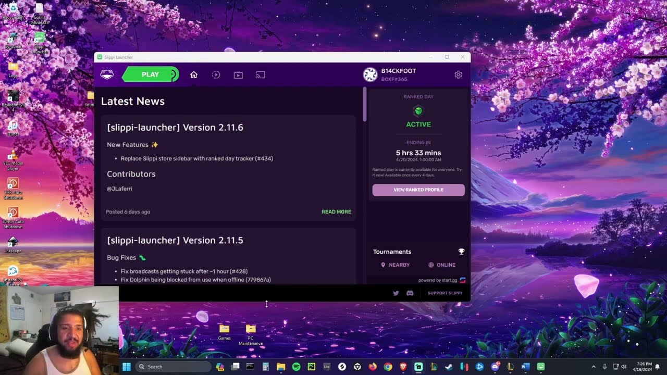
Task: Open Spotify from the taskbar
Action: (x=296, y=367)
